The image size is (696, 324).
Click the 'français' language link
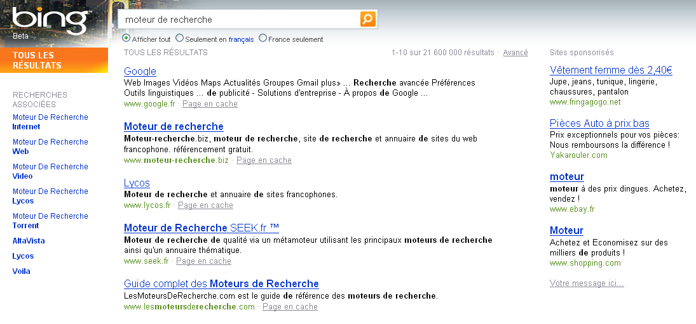(241, 39)
